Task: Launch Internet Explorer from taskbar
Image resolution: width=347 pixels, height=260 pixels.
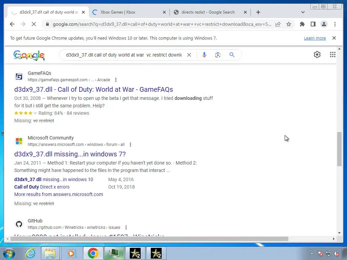Action: [30, 253]
